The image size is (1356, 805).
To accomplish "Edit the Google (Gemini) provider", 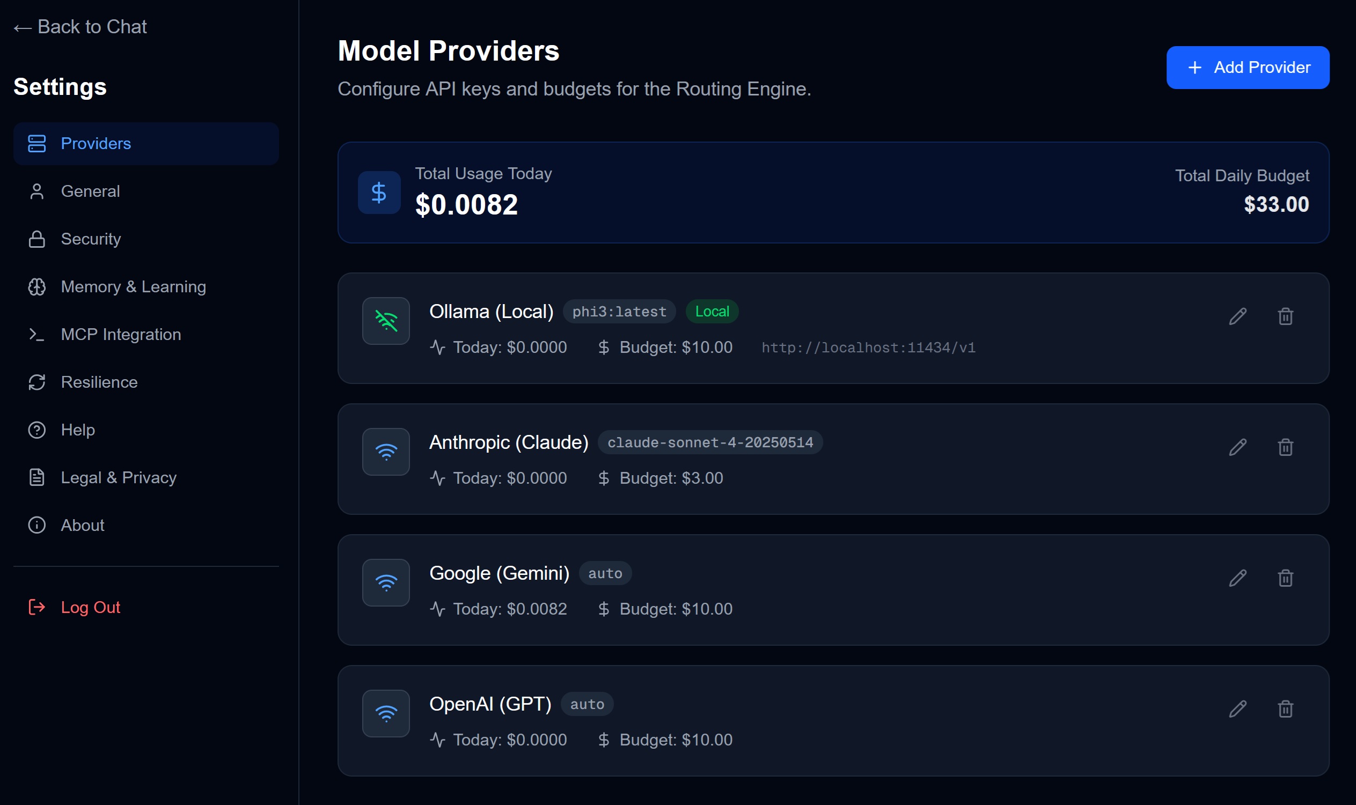I will [1238, 577].
